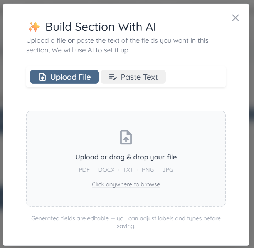Click the DOCX format label
The height and width of the screenshot is (248, 254).
(106, 170)
